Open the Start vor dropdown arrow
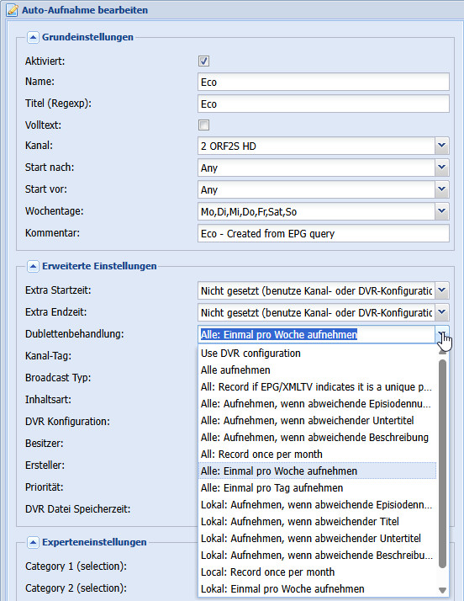The width and height of the screenshot is (464, 601). pyautogui.click(x=442, y=189)
